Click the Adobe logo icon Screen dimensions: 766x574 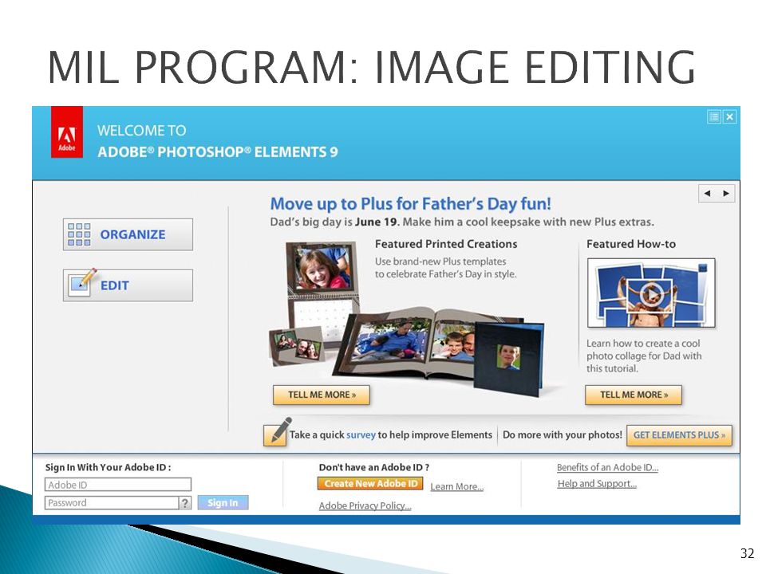pos(67,132)
